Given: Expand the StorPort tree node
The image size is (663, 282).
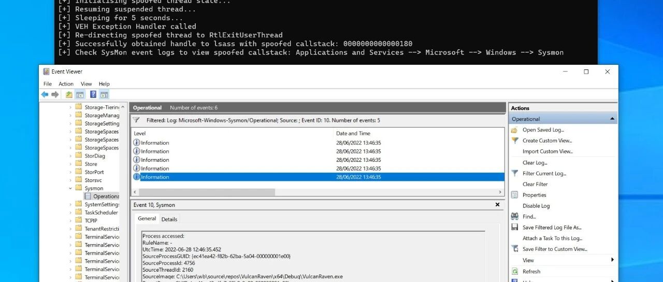Looking at the screenshot, I should [70, 172].
